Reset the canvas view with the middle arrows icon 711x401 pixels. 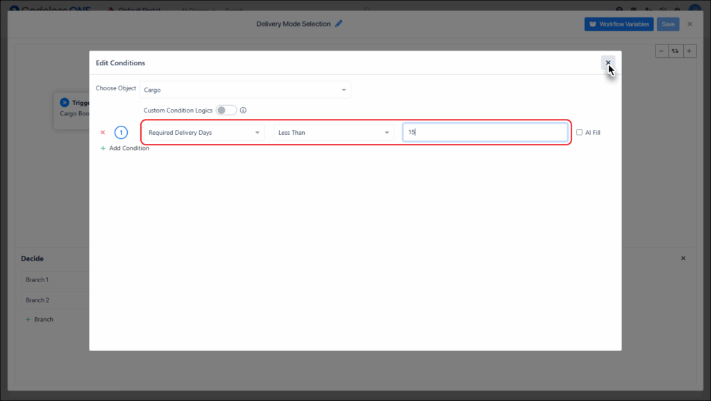coord(676,51)
